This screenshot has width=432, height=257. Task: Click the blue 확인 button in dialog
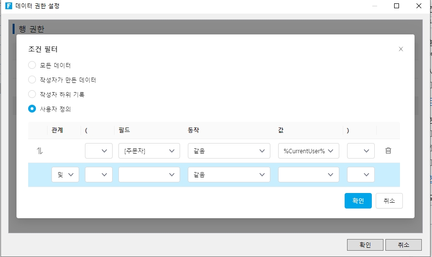[x=358, y=201]
